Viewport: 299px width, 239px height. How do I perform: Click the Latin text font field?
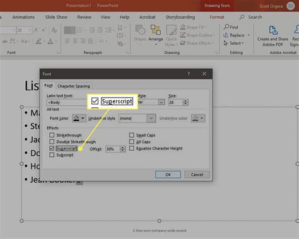click(67, 102)
